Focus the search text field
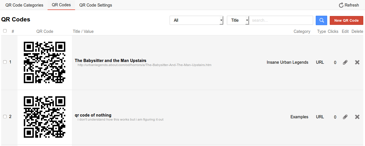This screenshot has width=365, height=146. 281,20
